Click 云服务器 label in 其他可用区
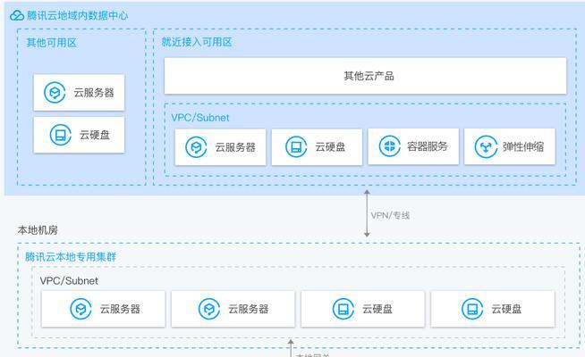Screen dimensions: 585x357 pyautogui.click(x=94, y=92)
